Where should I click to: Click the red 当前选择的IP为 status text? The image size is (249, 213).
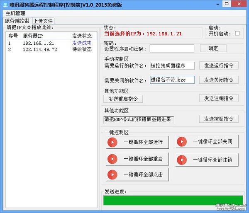click(x=143, y=34)
